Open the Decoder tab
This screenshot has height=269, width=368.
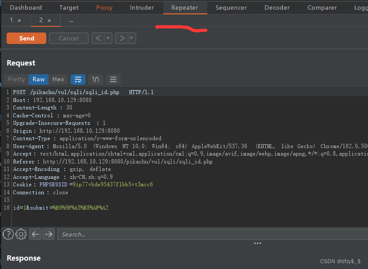pos(277,7)
